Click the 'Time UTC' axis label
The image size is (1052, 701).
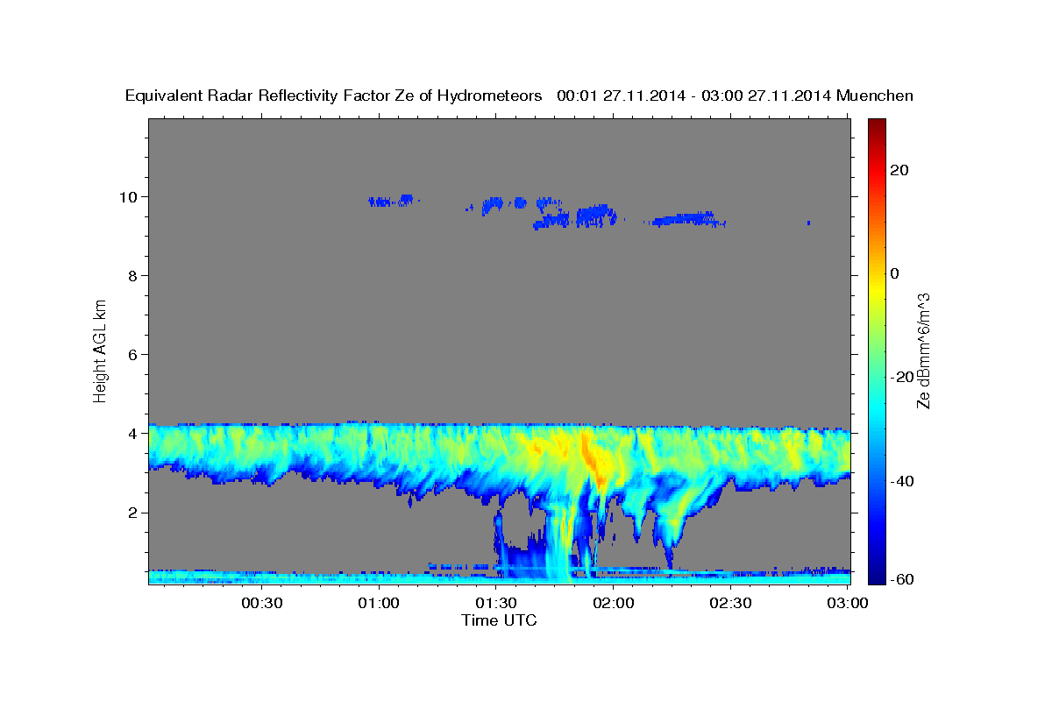(x=499, y=620)
